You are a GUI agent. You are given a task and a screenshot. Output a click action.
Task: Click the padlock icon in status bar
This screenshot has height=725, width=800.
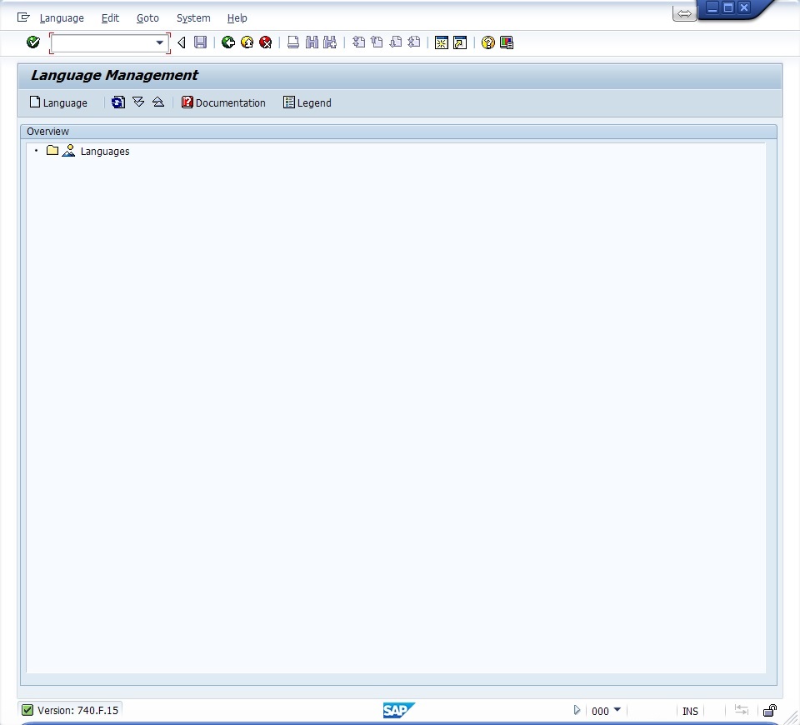pyautogui.click(x=769, y=710)
